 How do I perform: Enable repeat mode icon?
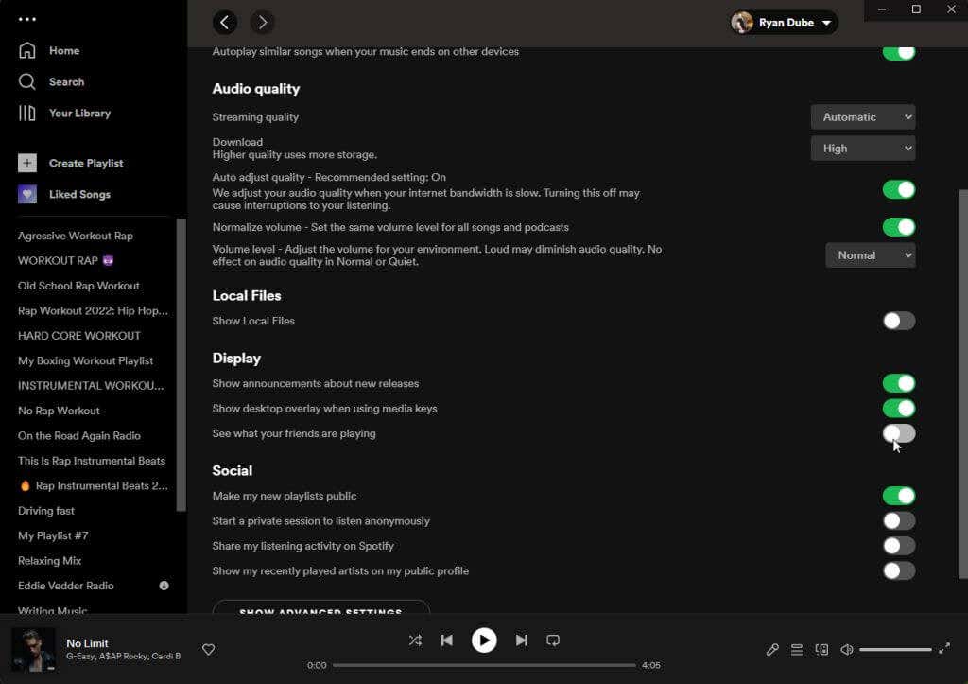click(553, 640)
